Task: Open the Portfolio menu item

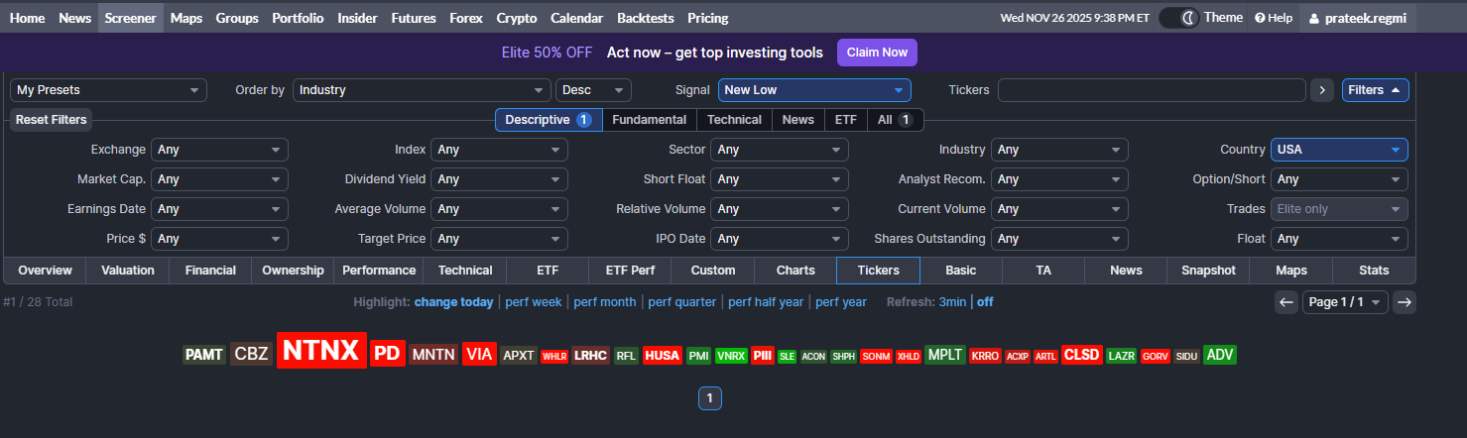Action: point(298,18)
